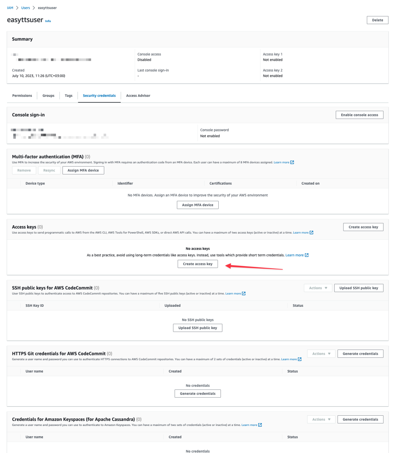
Task: Open Actions dropdown for HTTPS Git credentials
Action: [321, 354]
